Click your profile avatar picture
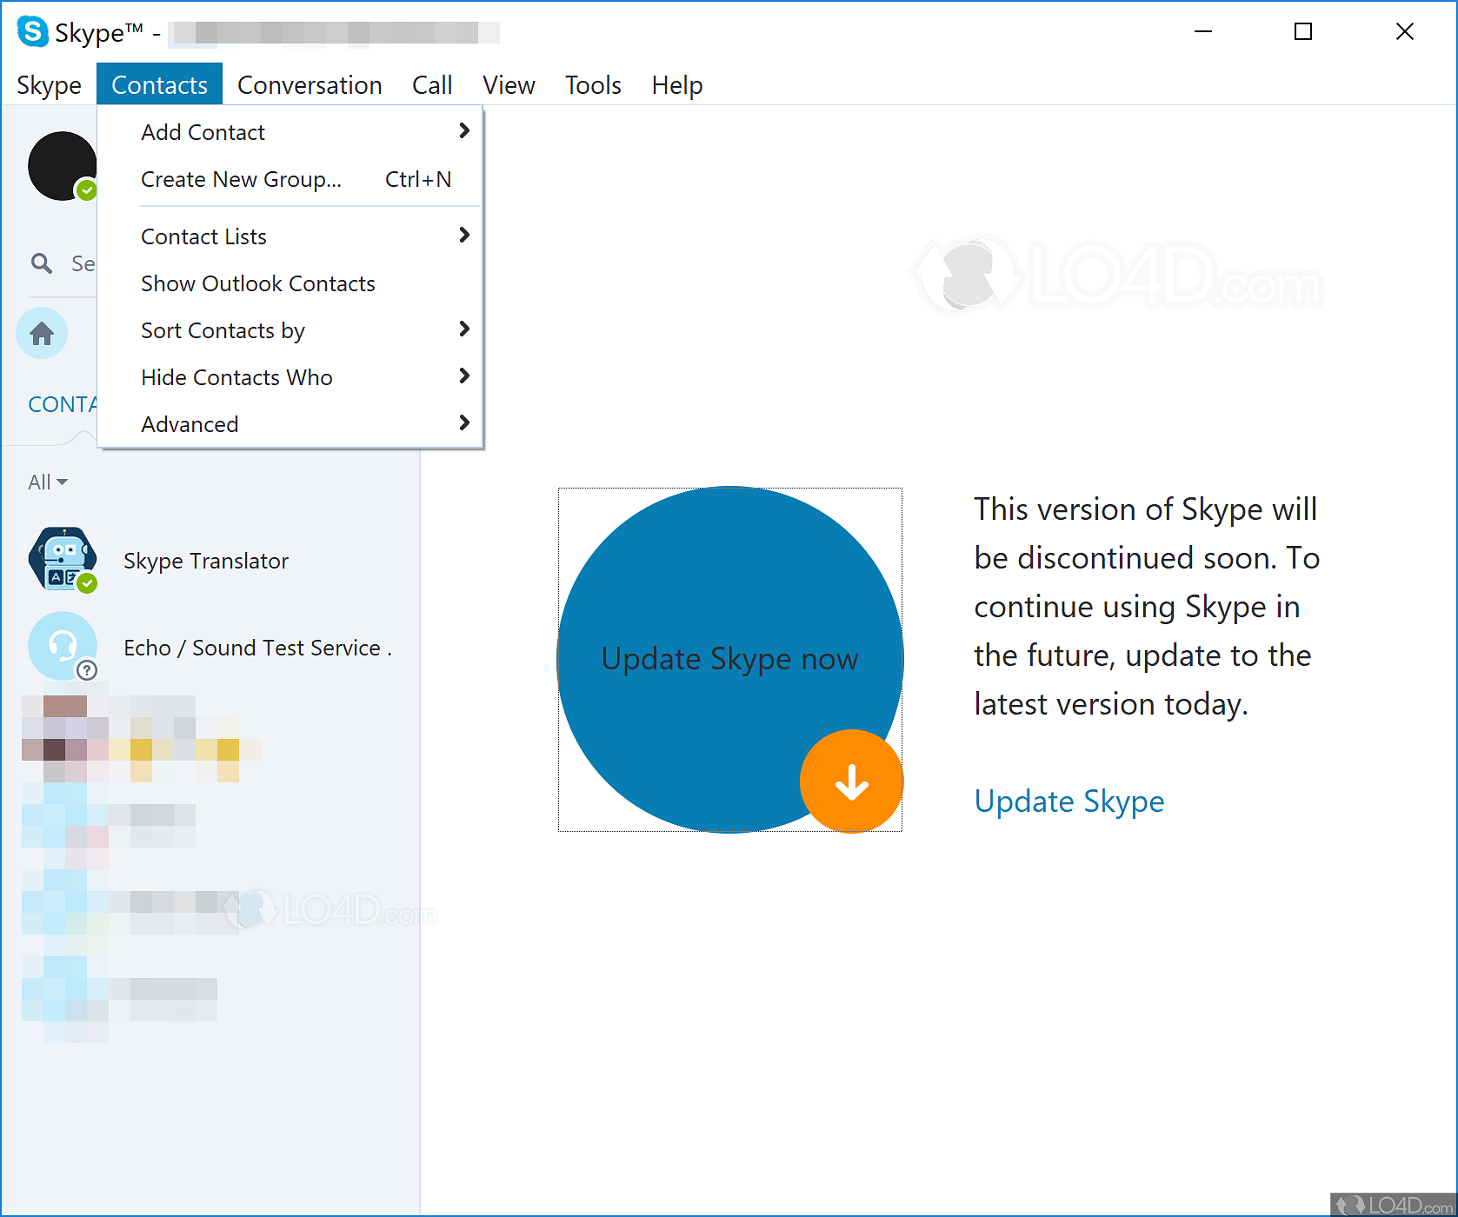The width and height of the screenshot is (1458, 1217). [59, 166]
